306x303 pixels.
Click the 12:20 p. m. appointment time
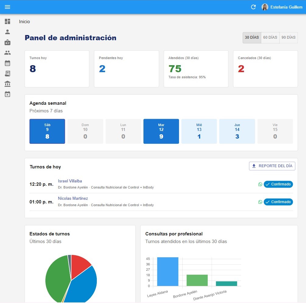[41, 184]
